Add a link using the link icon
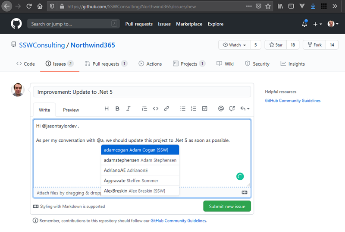This screenshot has height=232, width=345. coord(166,109)
